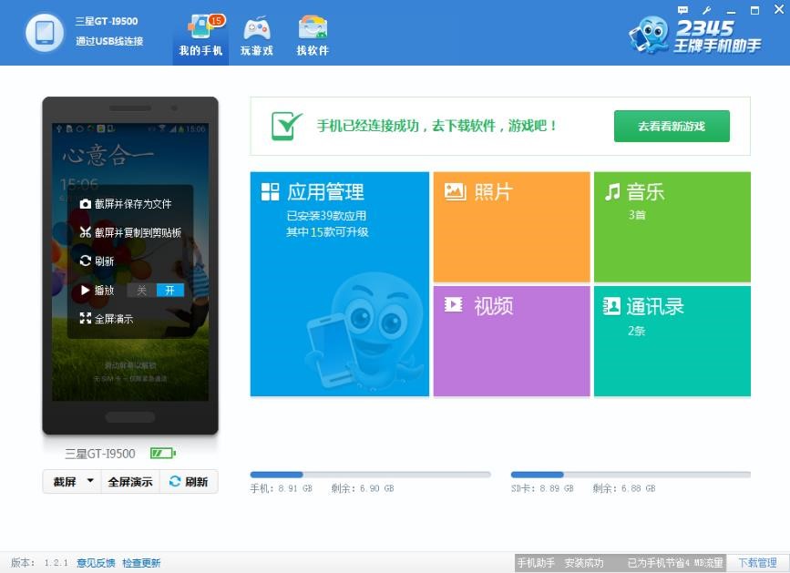Image resolution: width=790 pixels, height=573 pixels.
Task: Click the 2345 octopus mascot logo
Action: point(649,35)
